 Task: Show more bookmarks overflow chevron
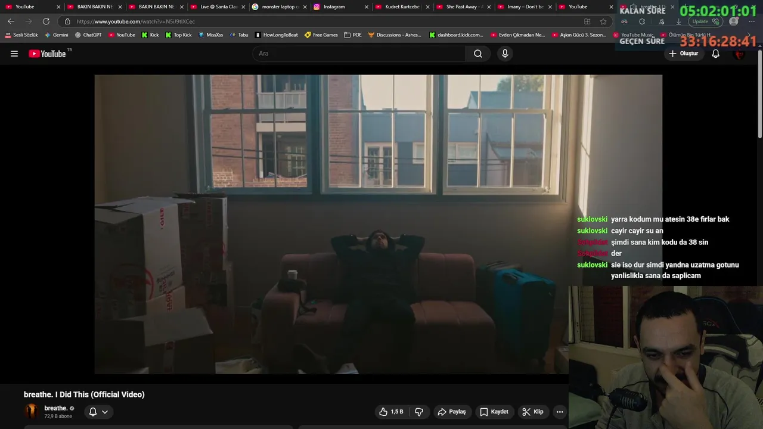750,35
